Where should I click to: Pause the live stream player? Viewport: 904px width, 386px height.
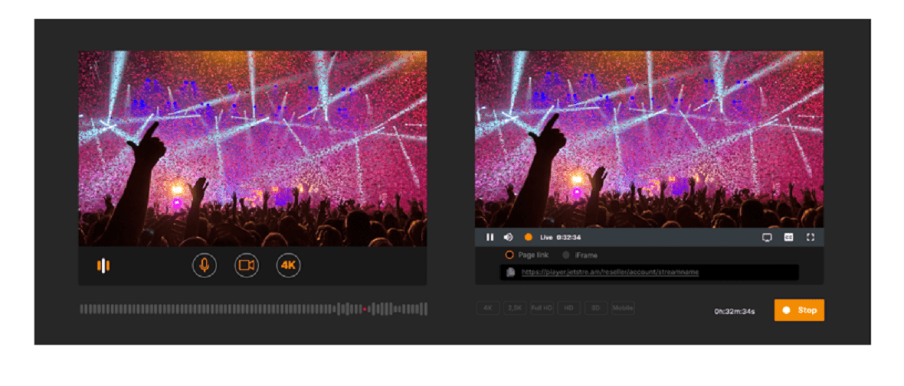tap(490, 237)
